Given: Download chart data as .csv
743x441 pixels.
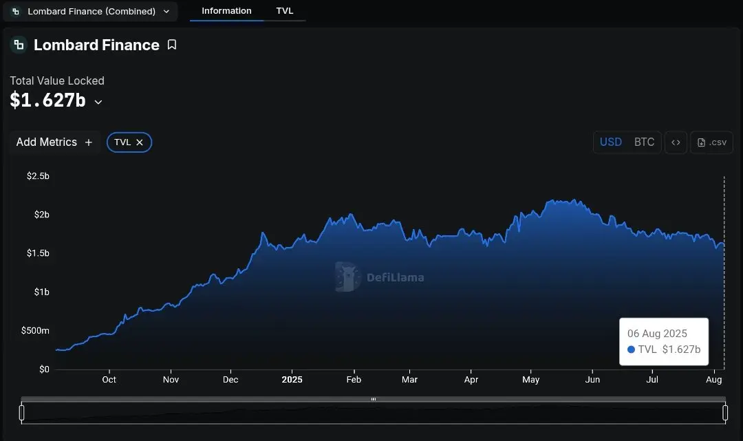Looking at the screenshot, I should tap(712, 142).
